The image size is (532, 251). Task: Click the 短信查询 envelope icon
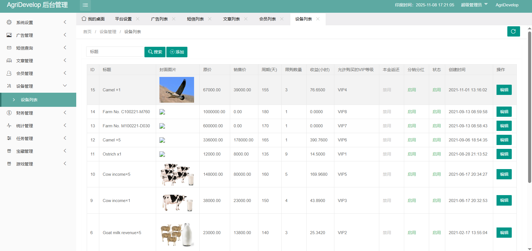click(x=9, y=48)
